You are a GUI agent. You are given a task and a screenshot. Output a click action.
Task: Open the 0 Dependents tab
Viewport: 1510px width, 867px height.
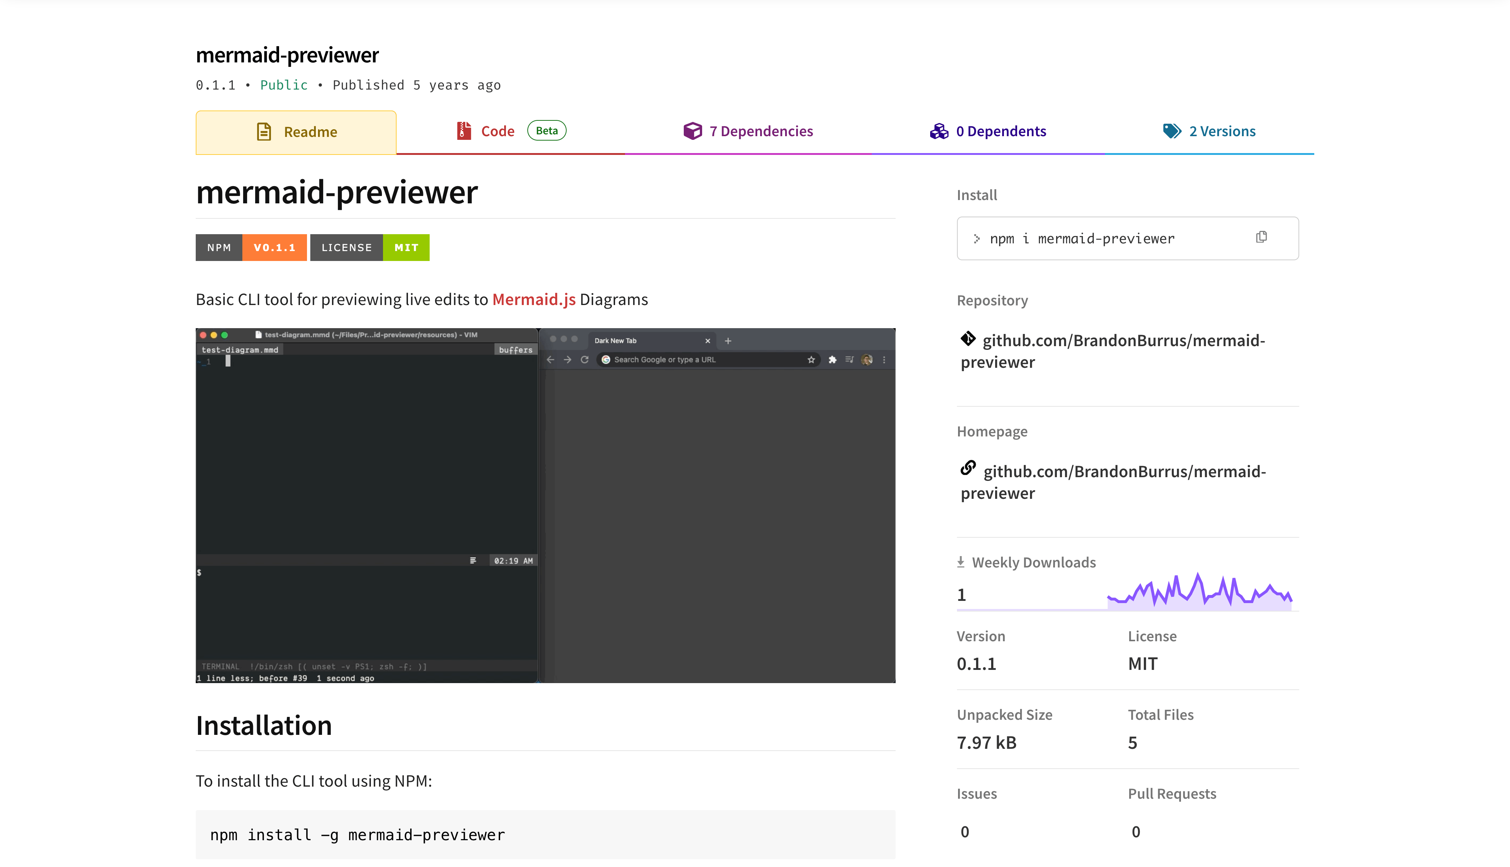[1001, 131]
